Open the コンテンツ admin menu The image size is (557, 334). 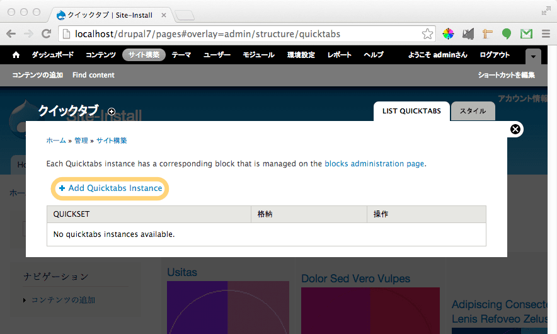[101, 55]
